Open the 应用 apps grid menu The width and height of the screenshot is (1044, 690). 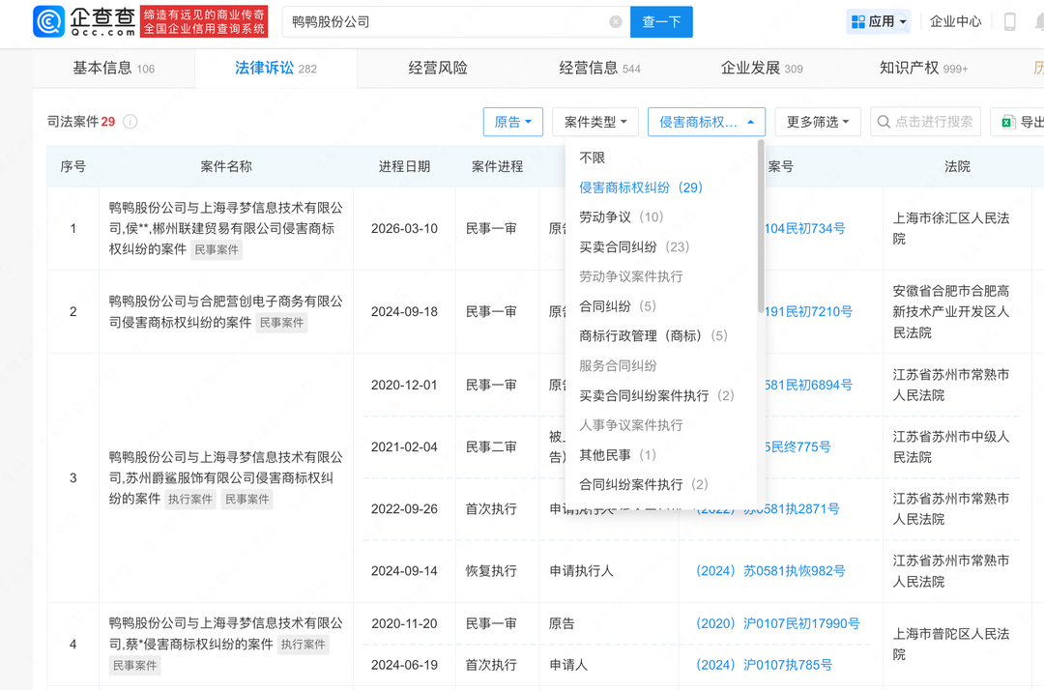[879, 21]
